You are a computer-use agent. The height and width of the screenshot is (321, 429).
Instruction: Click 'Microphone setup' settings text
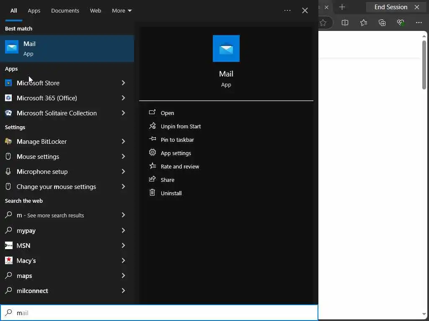click(42, 172)
